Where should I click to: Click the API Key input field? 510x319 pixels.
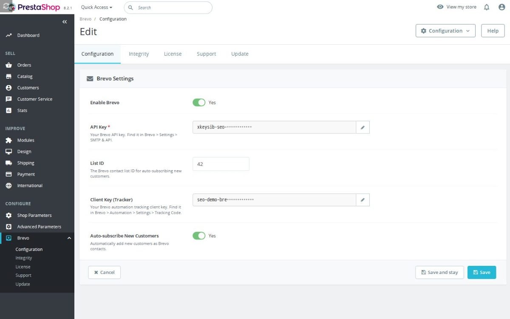tap(274, 127)
